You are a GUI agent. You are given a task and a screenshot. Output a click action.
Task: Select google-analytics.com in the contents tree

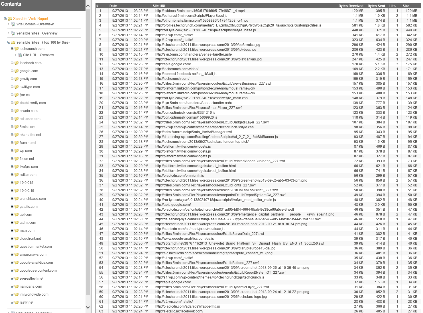36,263
